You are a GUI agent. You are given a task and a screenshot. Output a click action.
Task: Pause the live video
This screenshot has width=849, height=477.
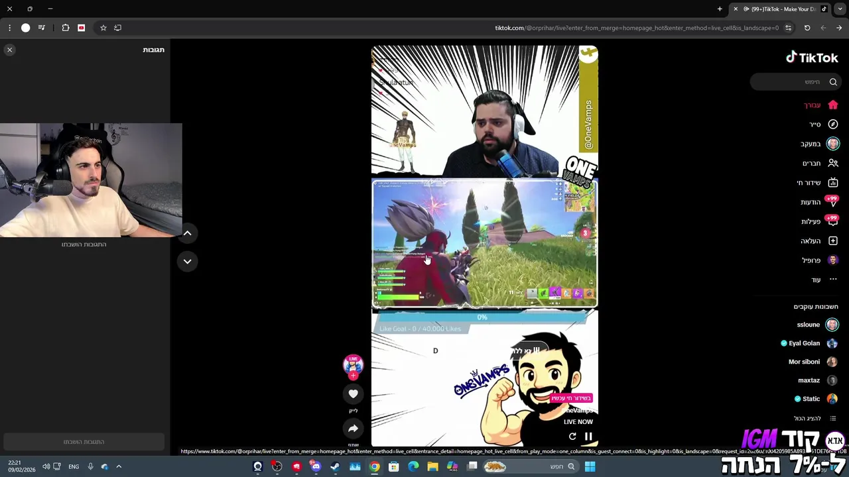(x=588, y=437)
